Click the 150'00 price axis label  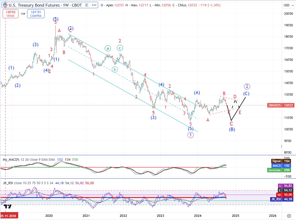pos(288,71)
